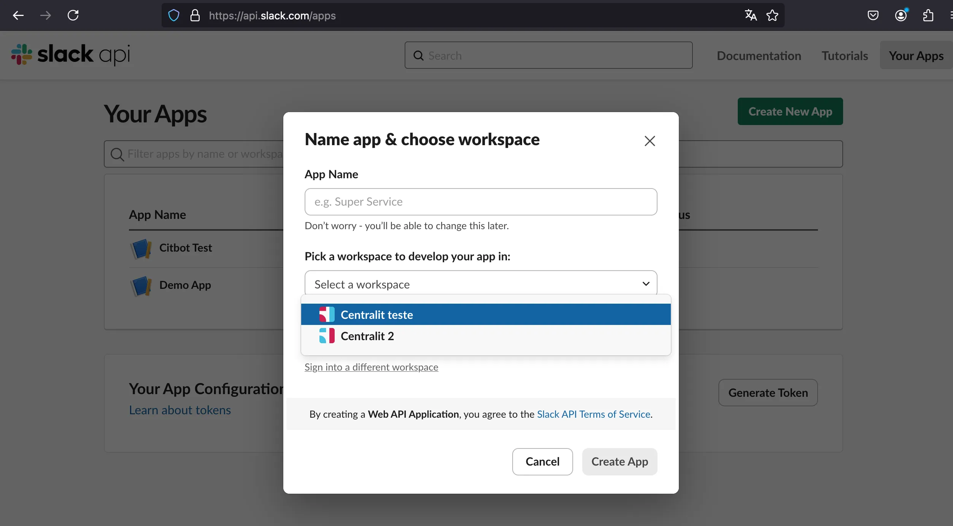This screenshot has width=953, height=526.
Task: Open the extensions puzzle icon
Action: (928, 16)
